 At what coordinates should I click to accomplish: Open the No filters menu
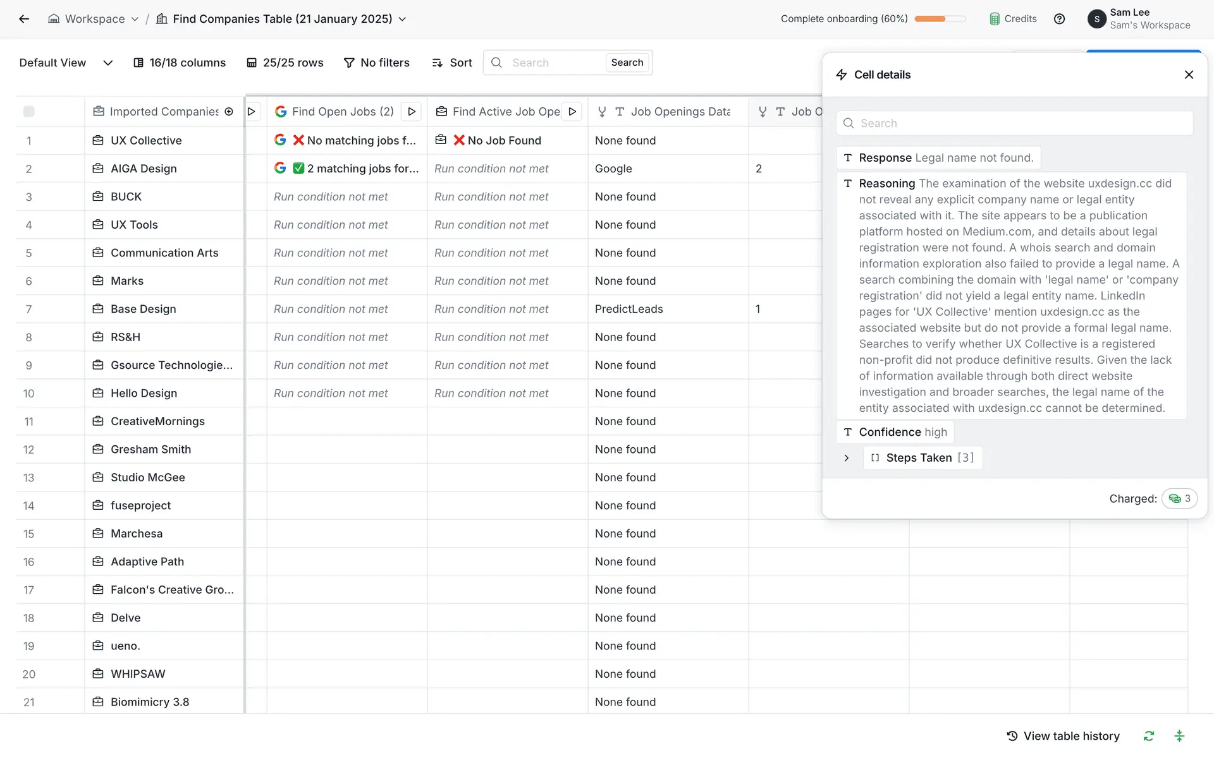pyautogui.click(x=376, y=63)
